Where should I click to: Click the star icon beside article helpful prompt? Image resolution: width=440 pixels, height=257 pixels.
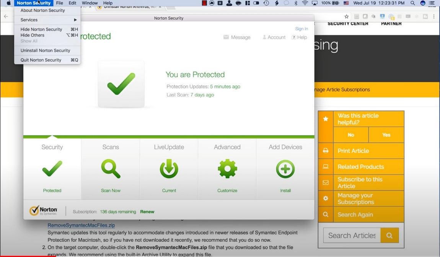tap(326, 119)
